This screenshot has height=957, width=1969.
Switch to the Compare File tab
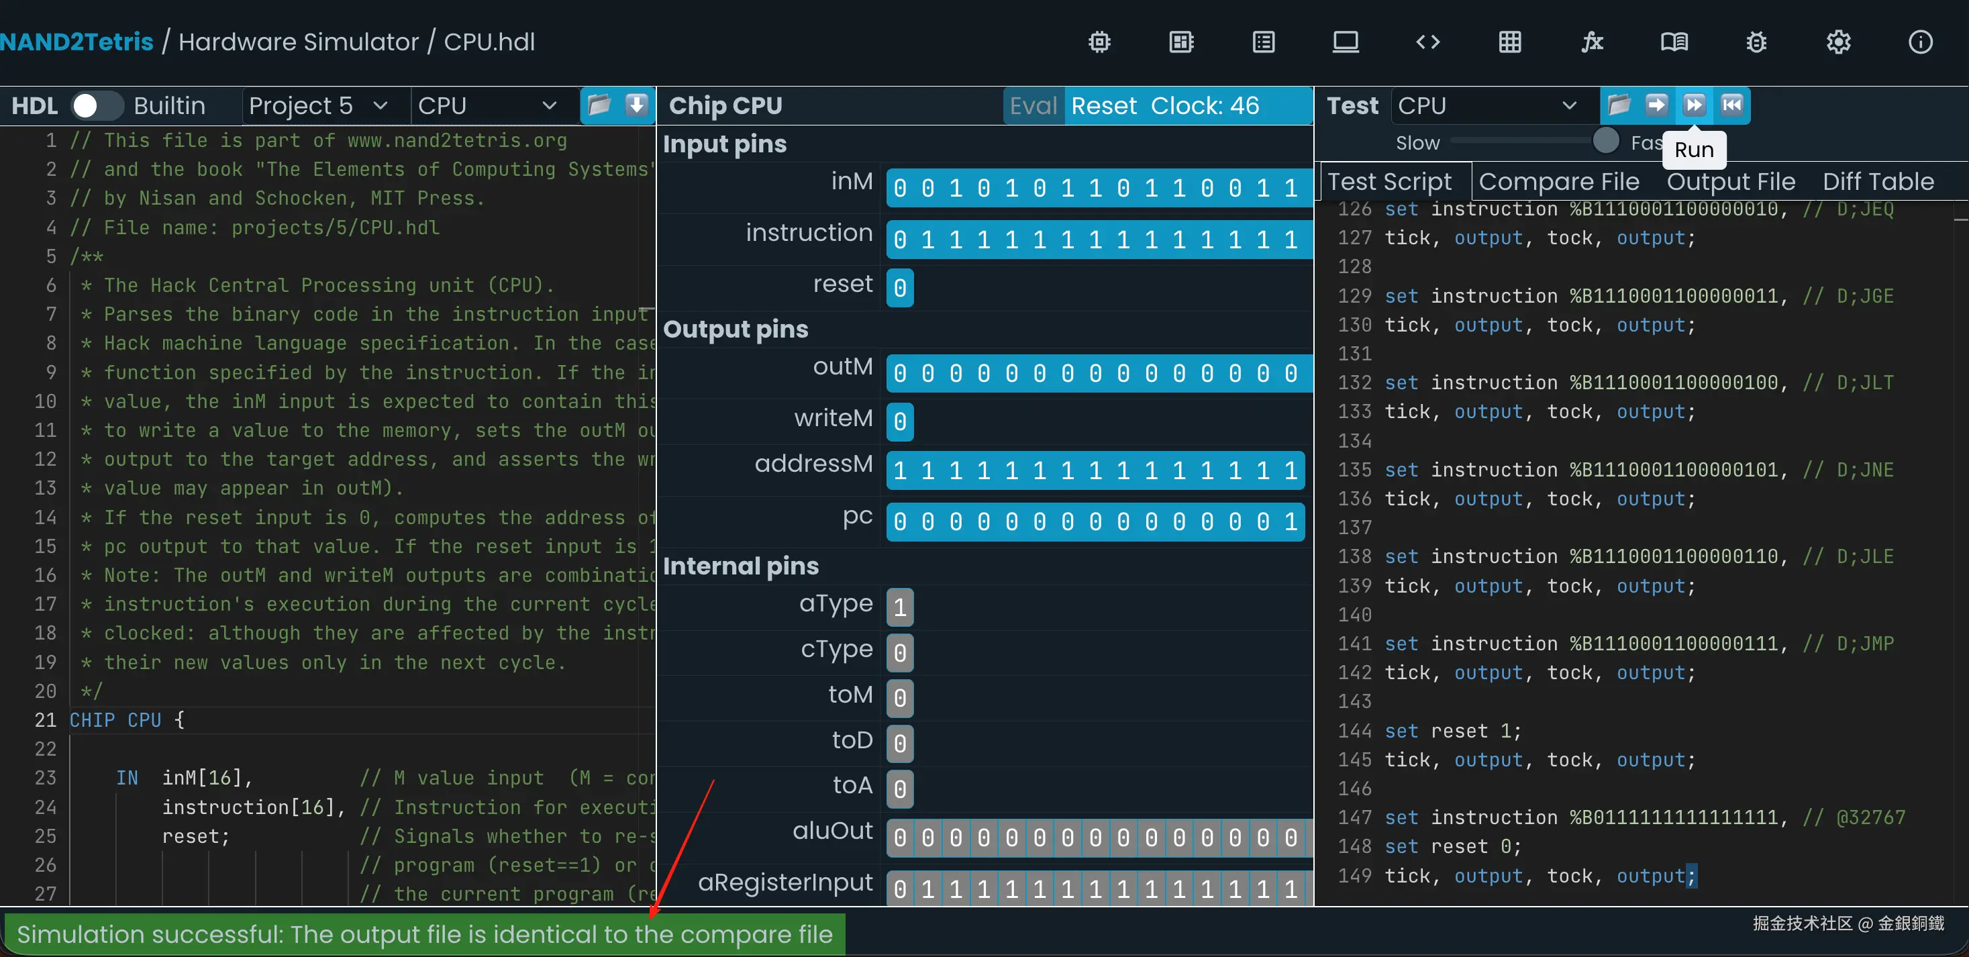coord(1558,182)
